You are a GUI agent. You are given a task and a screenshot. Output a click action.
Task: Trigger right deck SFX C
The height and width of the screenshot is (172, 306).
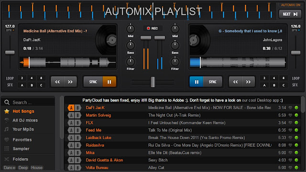[x=284, y=85]
